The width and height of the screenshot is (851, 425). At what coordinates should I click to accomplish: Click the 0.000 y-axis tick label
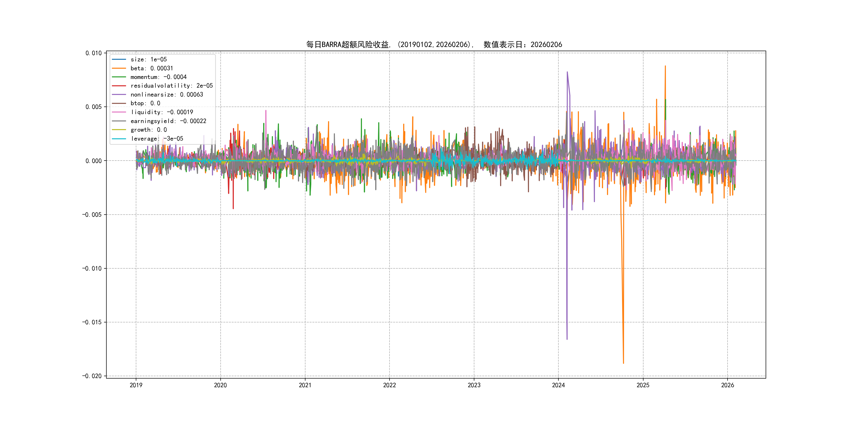pyautogui.click(x=94, y=161)
